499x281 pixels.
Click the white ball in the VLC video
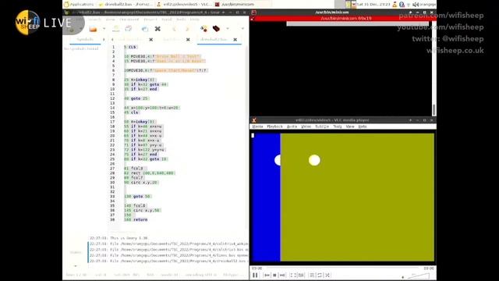tap(314, 160)
